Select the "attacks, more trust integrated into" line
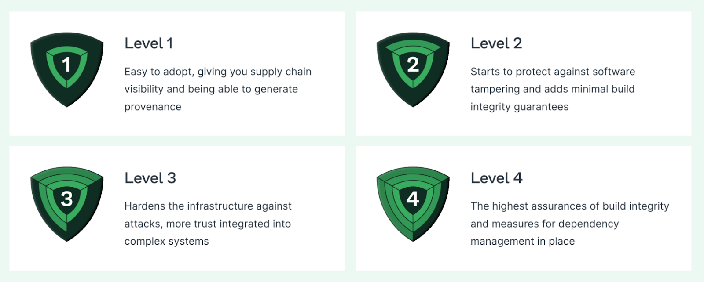704x282 pixels. pyautogui.click(x=207, y=224)
